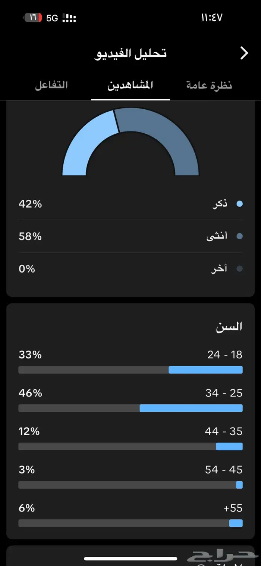The image size is (261, 566).
Task: Open the التفاعل tab
Action: click(x=51, y=85)
